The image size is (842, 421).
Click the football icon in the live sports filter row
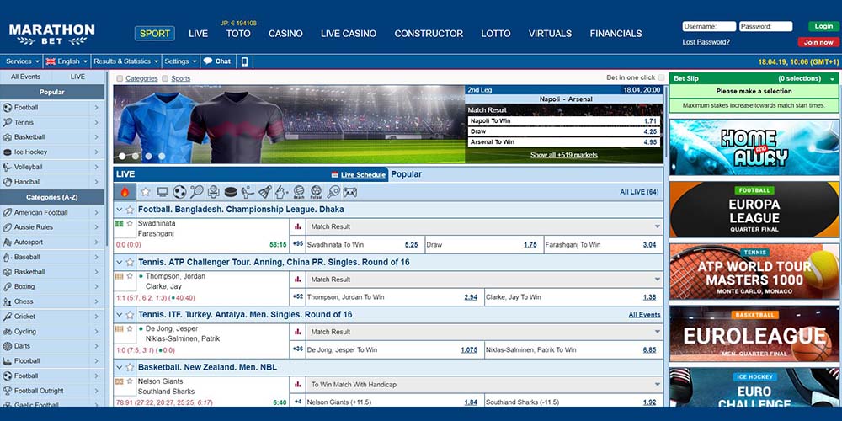coord(179,192)
